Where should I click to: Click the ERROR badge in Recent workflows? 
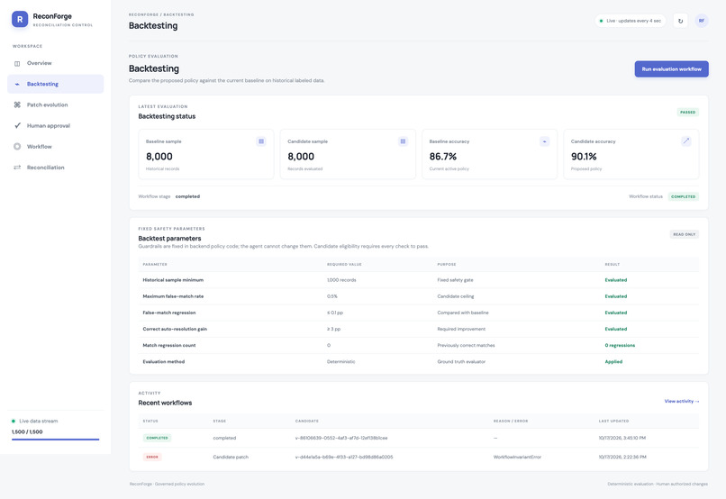(x=152, y=457)
